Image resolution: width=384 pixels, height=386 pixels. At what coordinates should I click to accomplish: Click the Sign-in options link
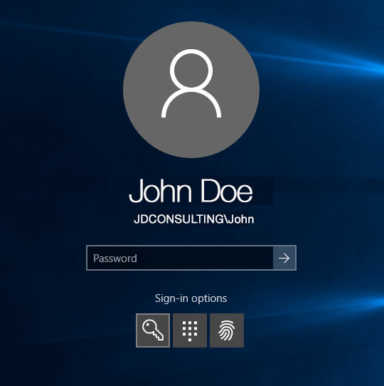(x=191, y=298)
